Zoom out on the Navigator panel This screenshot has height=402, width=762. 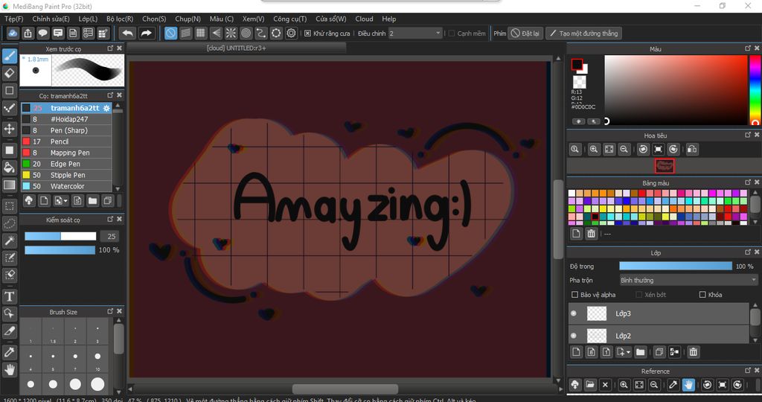(x=624, y=149)
